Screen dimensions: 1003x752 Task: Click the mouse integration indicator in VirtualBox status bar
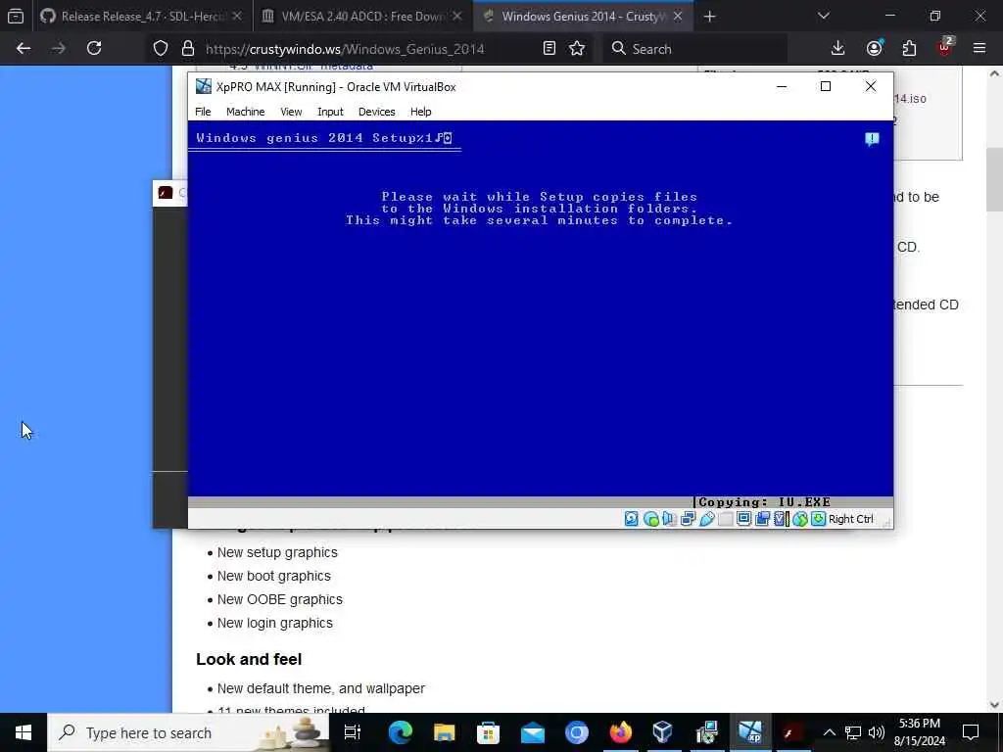point(799,519)
